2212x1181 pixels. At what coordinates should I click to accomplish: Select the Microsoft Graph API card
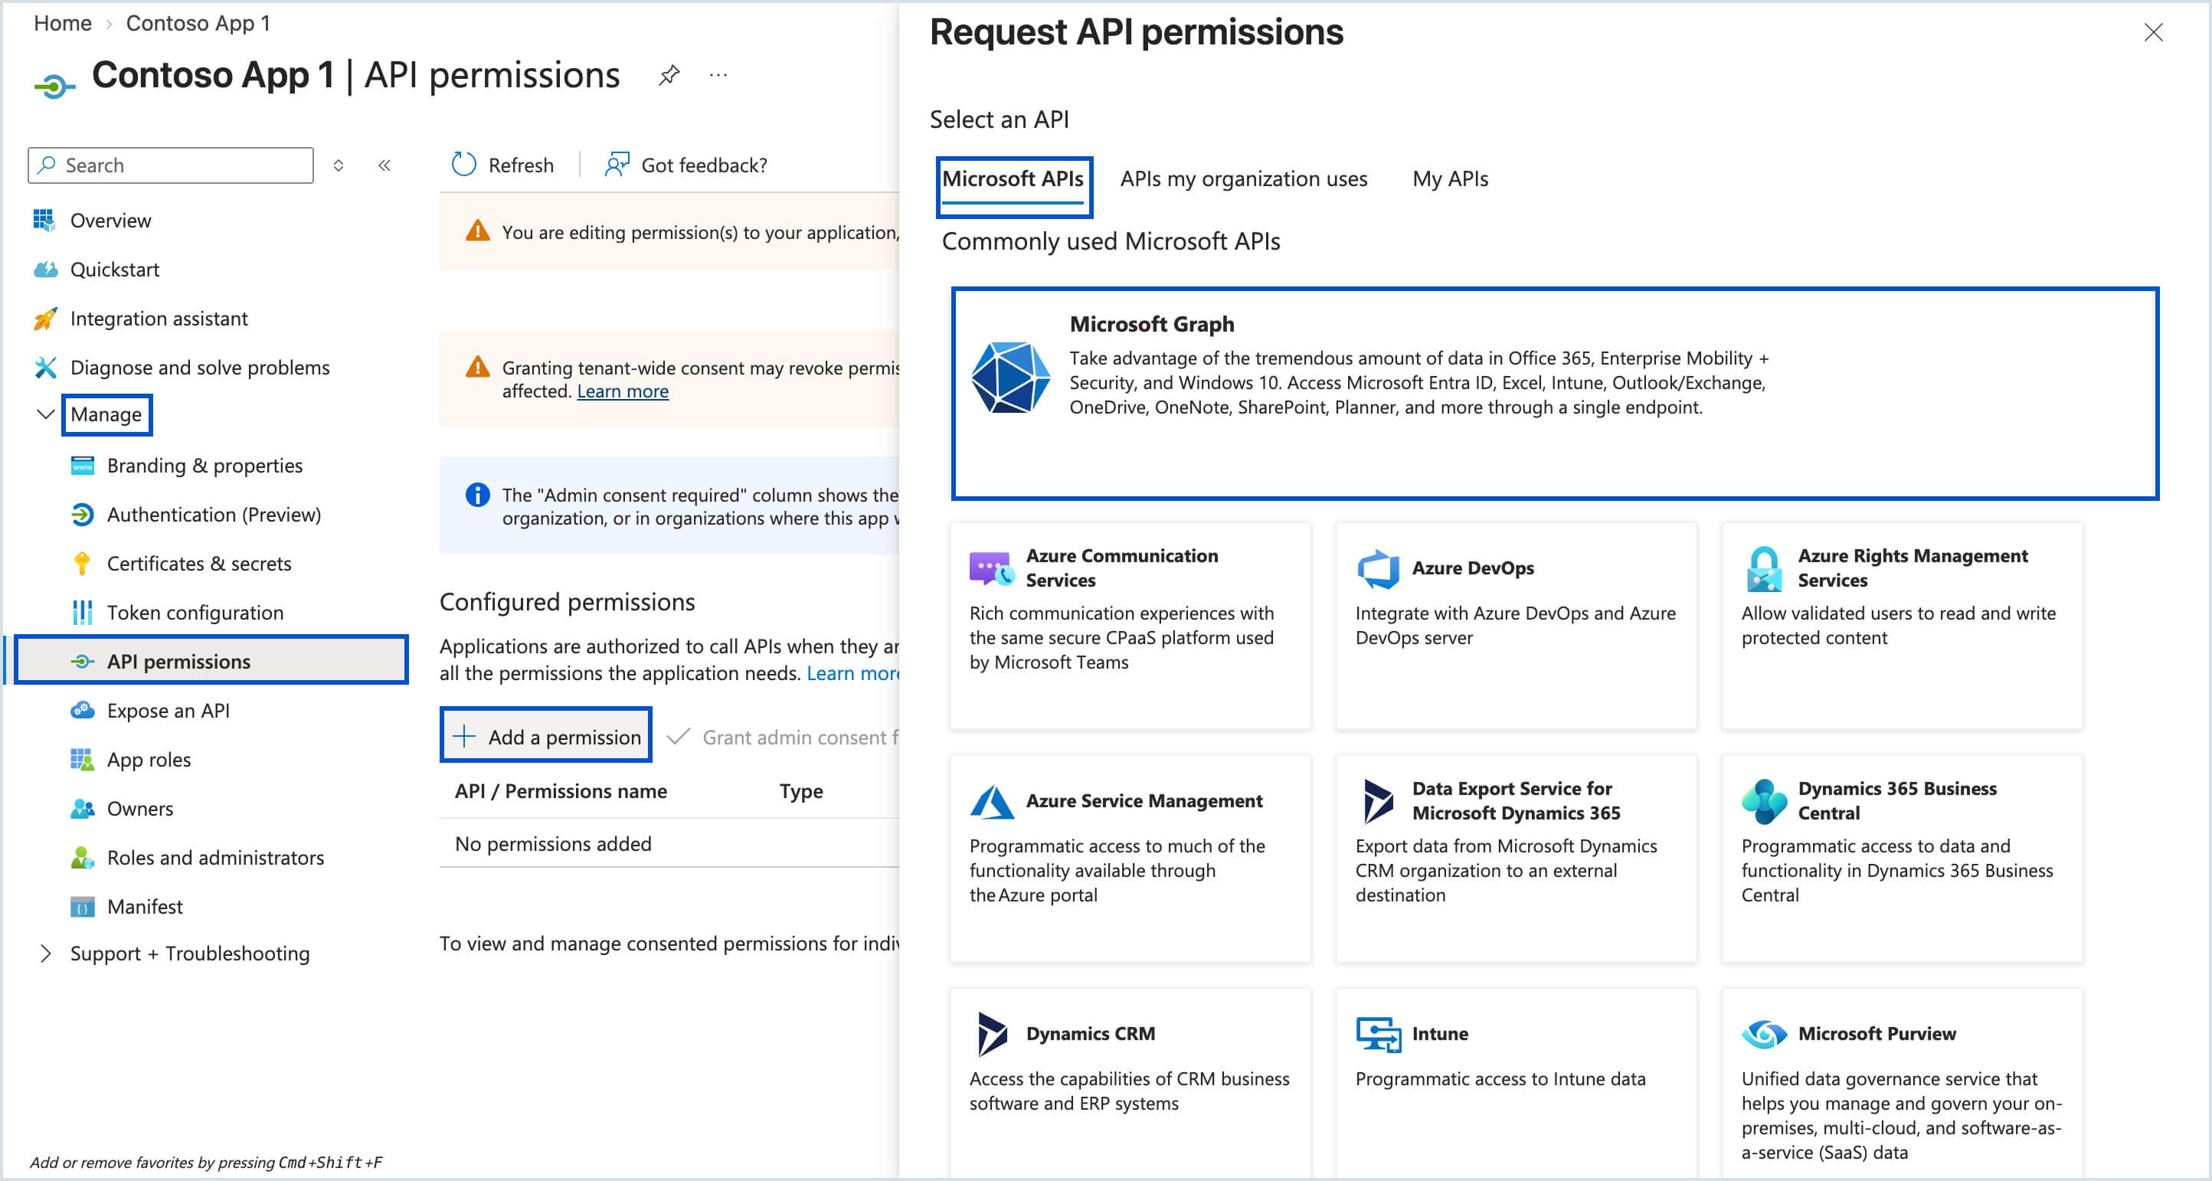(1554, 394)
